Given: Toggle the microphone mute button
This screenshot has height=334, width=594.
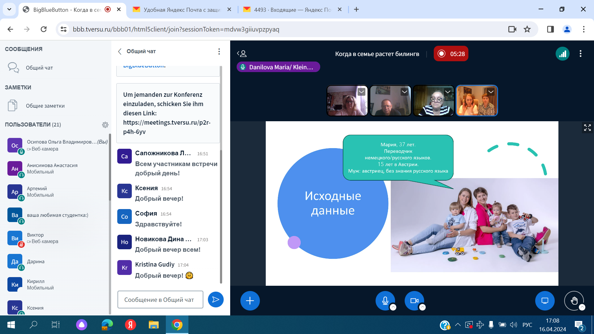Looking at the screenshot, I should [385, 300].
